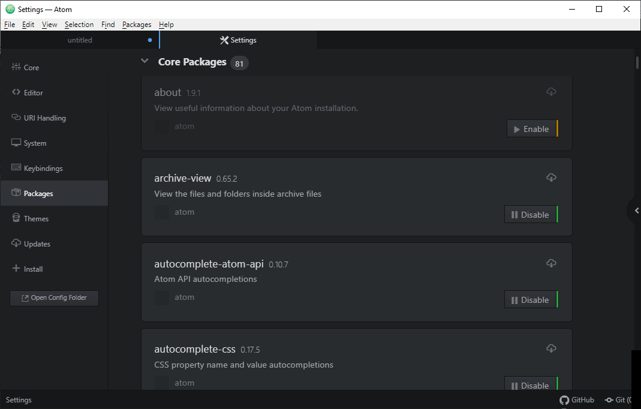Click Open Config Folder button
The height and width of the screenshot is (409, 641).
(55, 298)
